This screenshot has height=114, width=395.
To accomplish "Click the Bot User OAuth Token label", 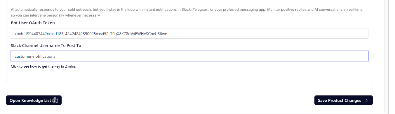I will coord(33,23).
